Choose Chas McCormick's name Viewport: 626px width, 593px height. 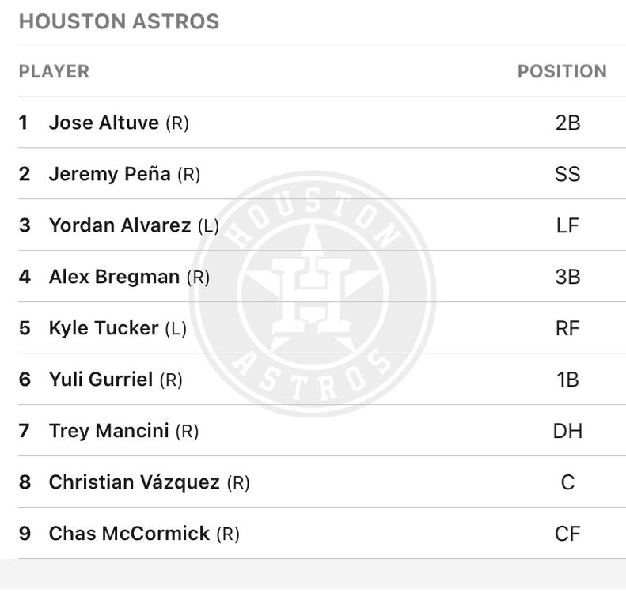129,534
